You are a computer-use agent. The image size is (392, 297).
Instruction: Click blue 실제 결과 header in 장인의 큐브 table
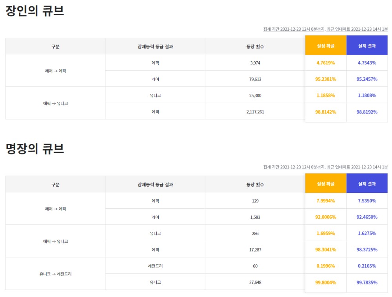click(x=367, y=46)
